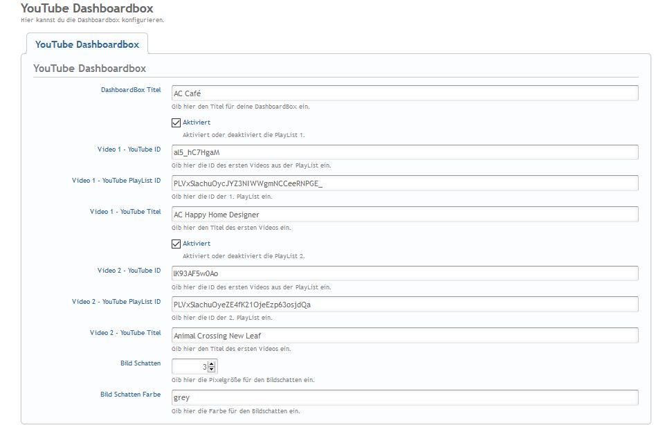This screenshot has height=425, width=663.
Task: Select the Video 1 YouTube PlayList ID field
Action: click(x=405, y=183)
